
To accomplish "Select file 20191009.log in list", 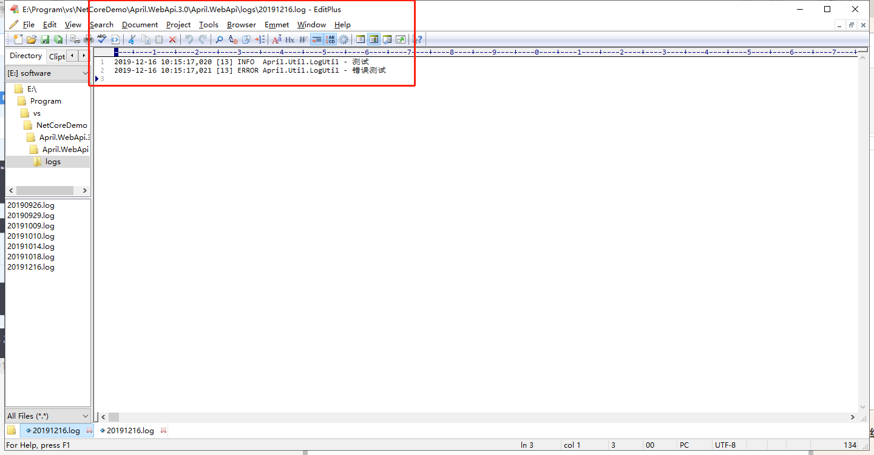I will 31,226.
